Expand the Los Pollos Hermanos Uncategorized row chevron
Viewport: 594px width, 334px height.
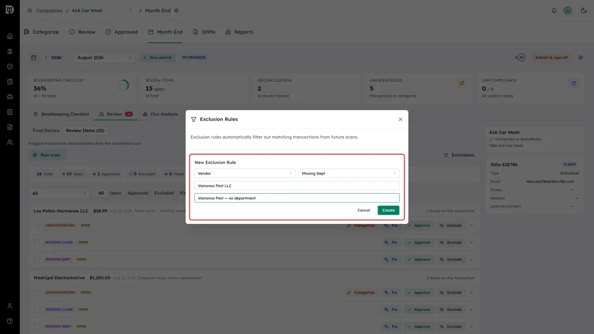(471, 226)
